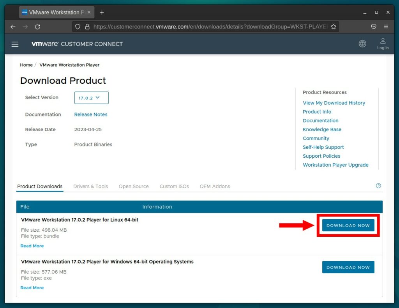Open the Community link
Viewport: 399px width, 308px height.
pyautogui.click(x=316, y=138)
